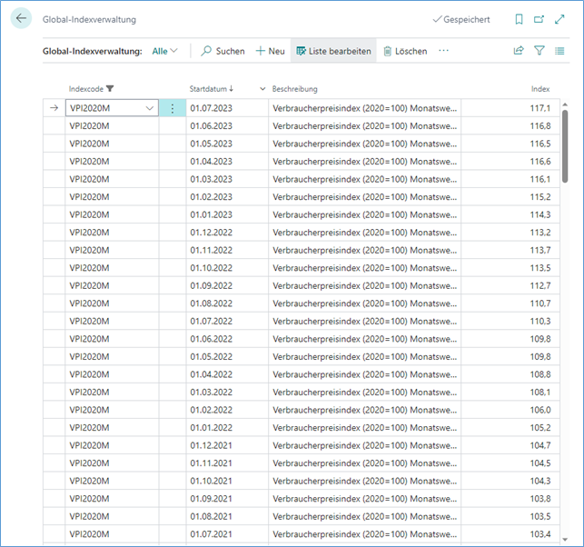Image resolution: width=584 pixels, height=547 pixels.
Task: Click the Suchen search button
Action: [223, 52]
